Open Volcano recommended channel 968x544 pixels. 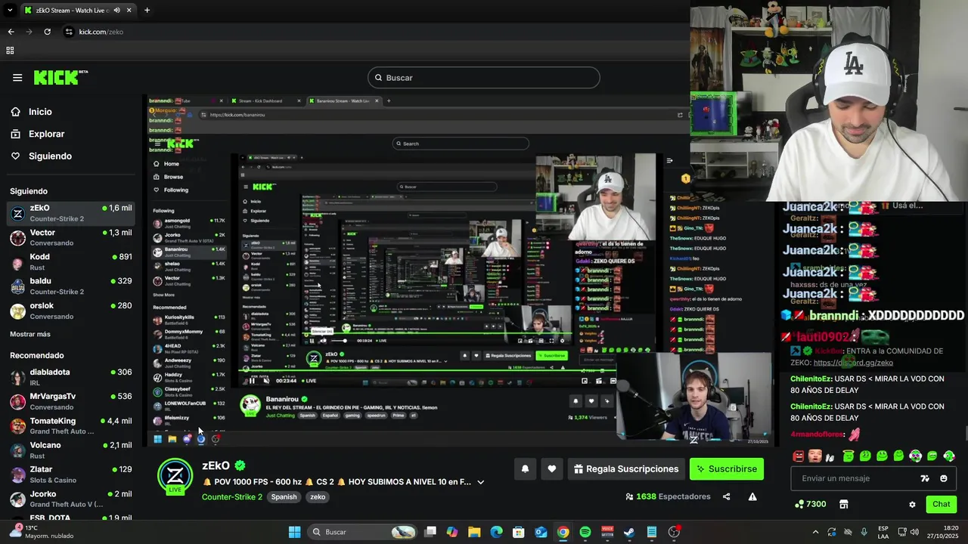(71, 450)
